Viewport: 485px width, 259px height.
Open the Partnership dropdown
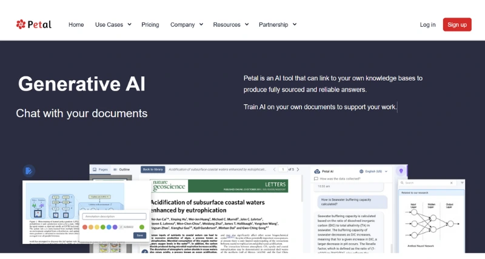277,24
